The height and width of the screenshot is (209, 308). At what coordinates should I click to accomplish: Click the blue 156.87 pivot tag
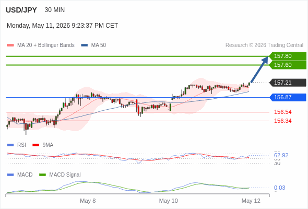point(288,97)
